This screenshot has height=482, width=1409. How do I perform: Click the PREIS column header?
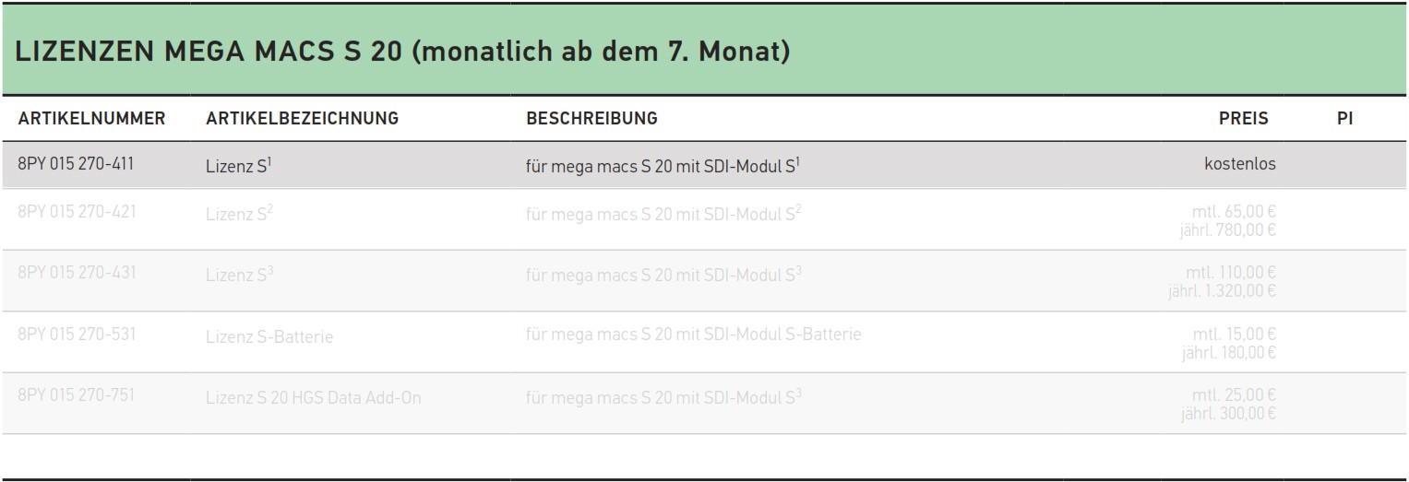pos(1243,118)
